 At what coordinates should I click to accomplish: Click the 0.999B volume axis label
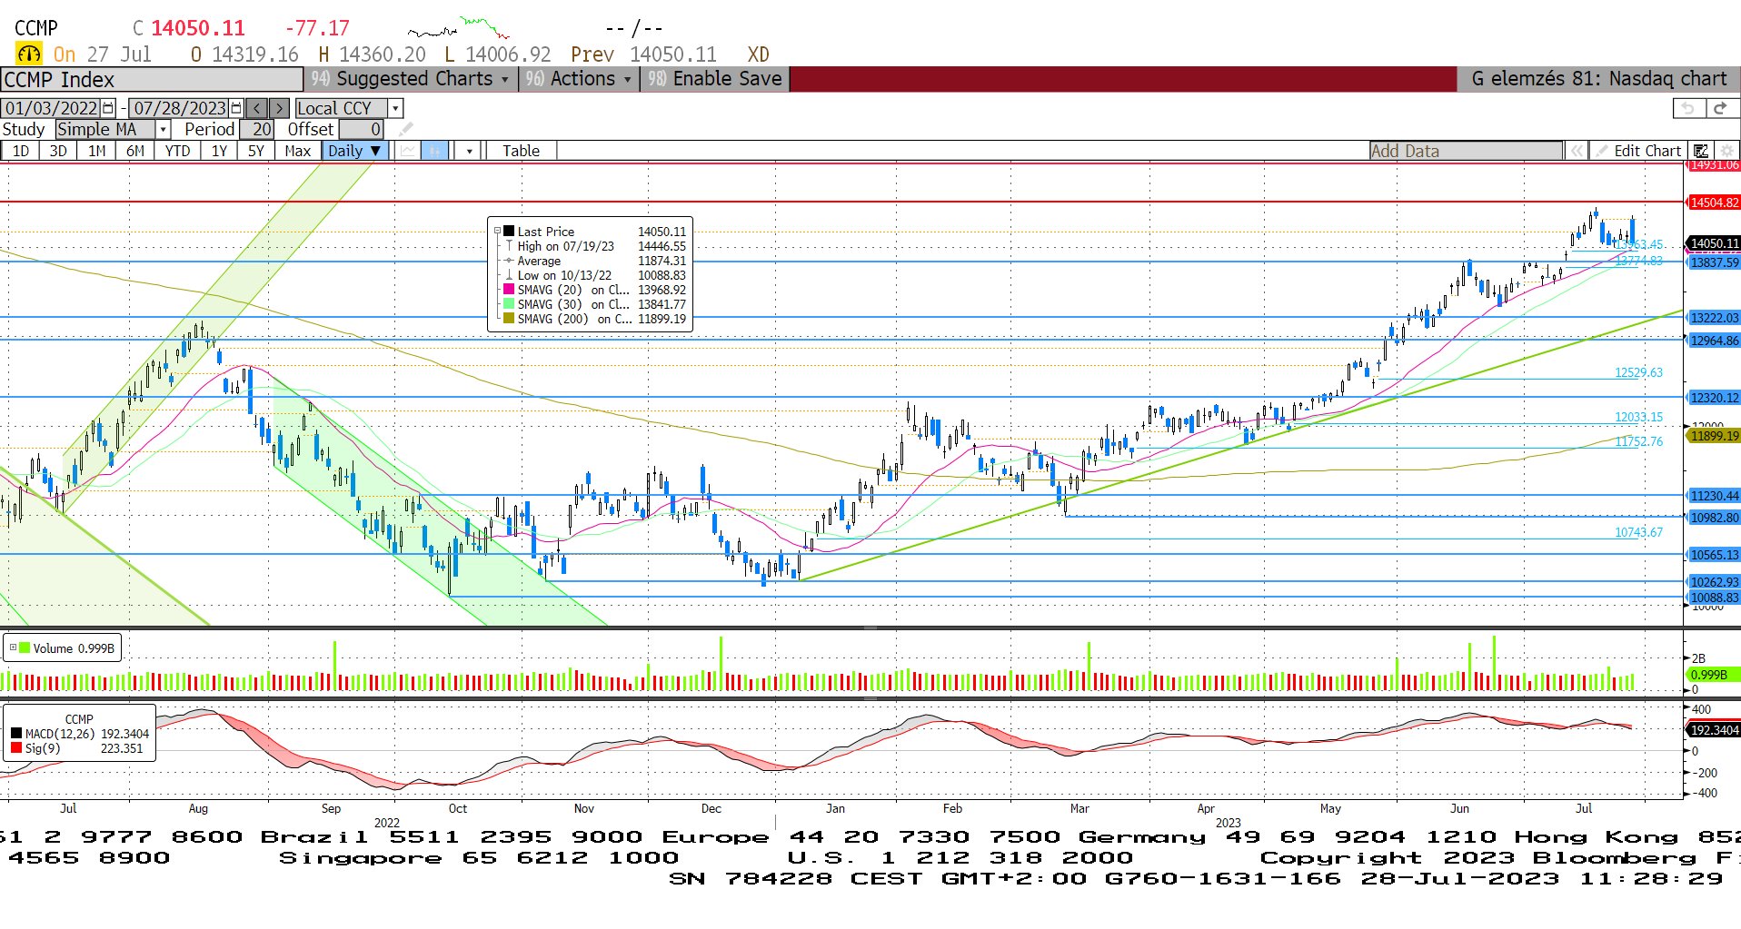tap(1714, 675)
